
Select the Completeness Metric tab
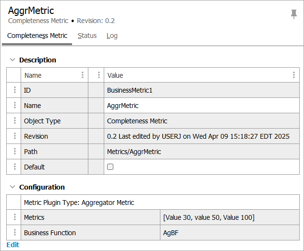pos(37,36)
